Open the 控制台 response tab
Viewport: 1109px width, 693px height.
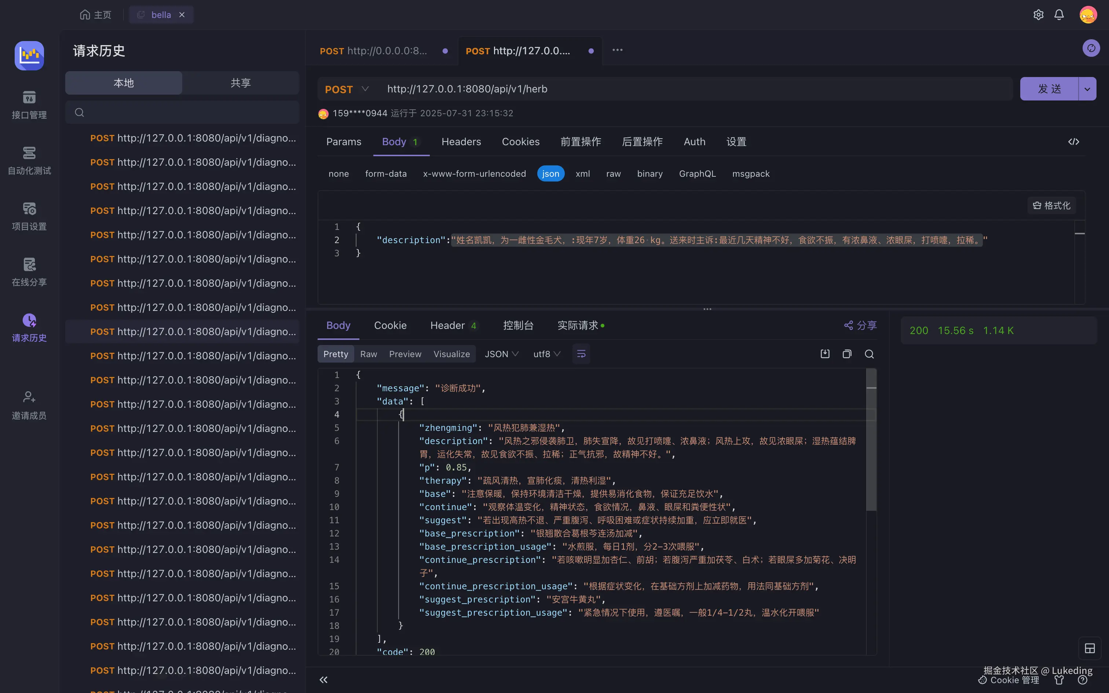coord(518,326)
